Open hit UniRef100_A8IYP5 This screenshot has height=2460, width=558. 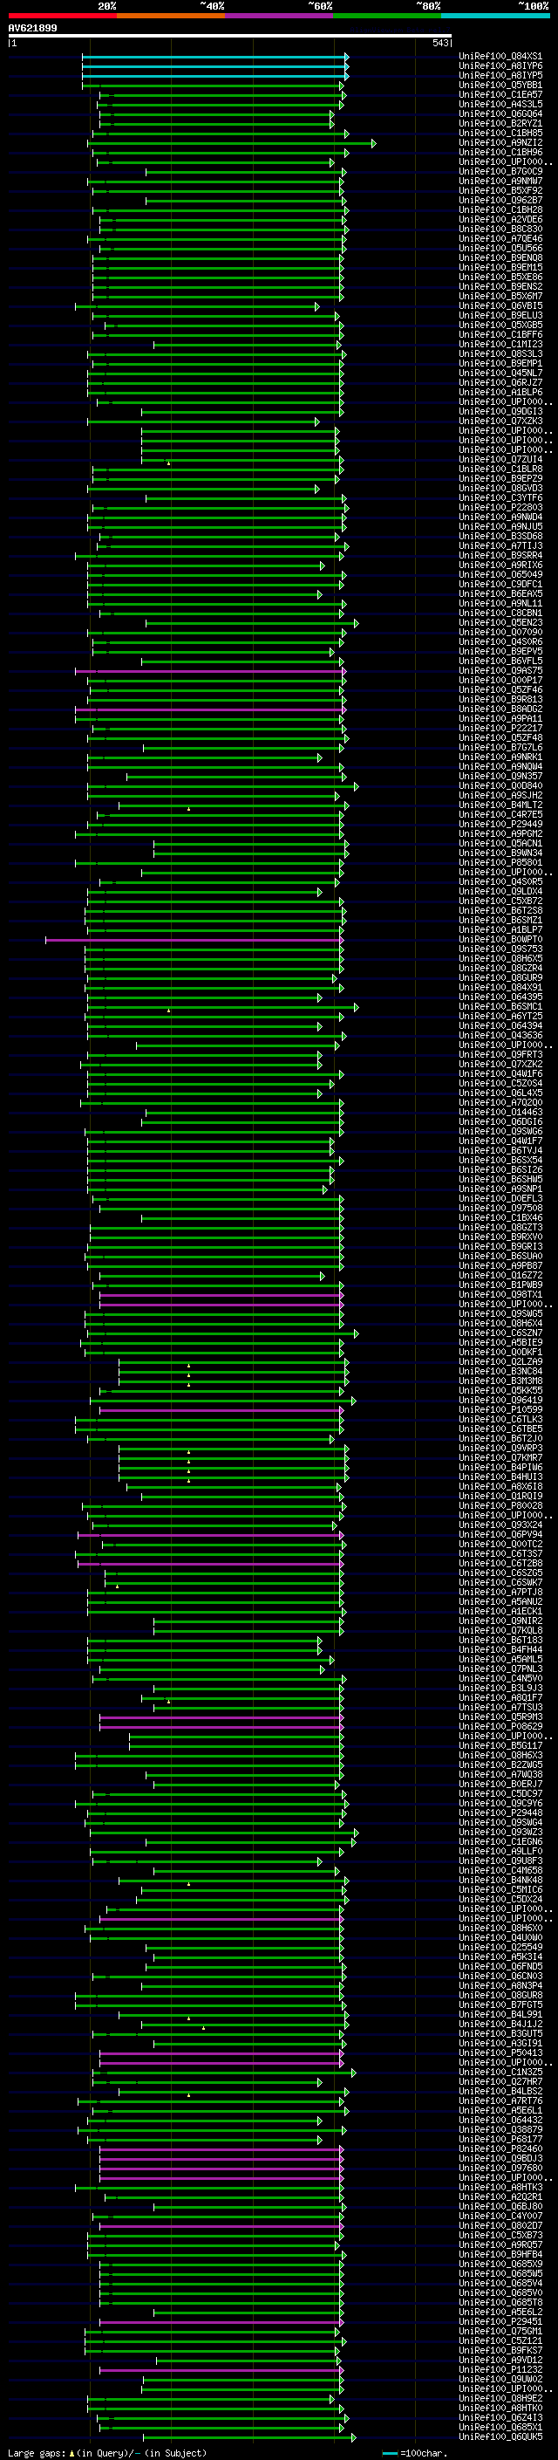(500, 75)
